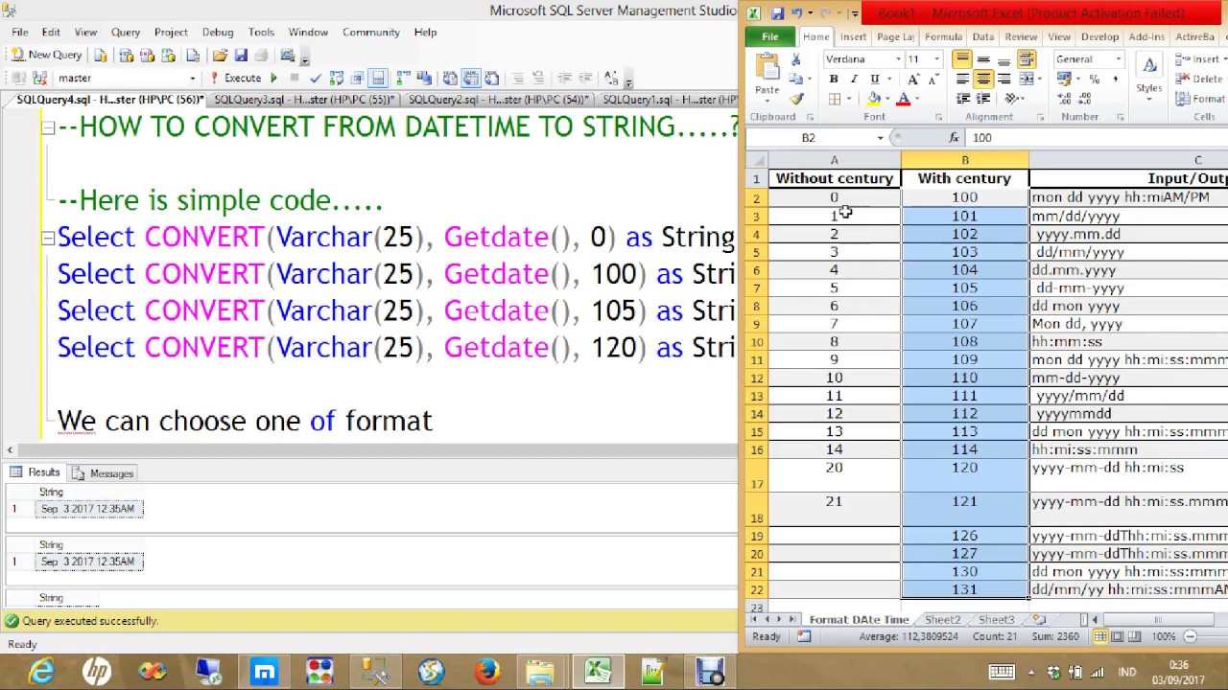Toggle Underline formatting in Excel
Screen dimensions: 1228x690
(874, 79)
